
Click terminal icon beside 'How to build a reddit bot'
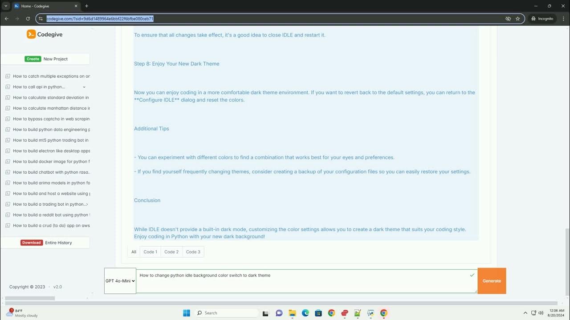8,215
